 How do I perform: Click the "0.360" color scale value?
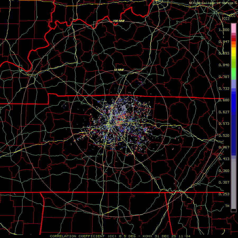[x=224, y=171]
